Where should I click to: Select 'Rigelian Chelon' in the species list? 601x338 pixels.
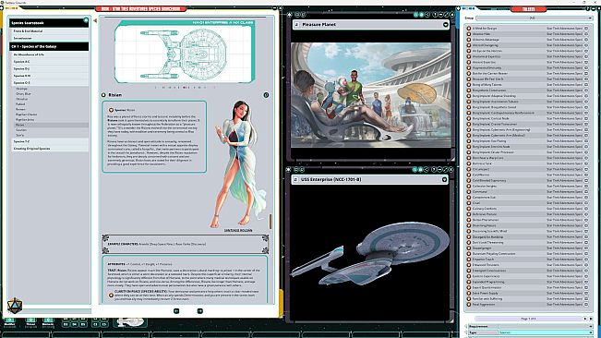[x=27, y=115]
